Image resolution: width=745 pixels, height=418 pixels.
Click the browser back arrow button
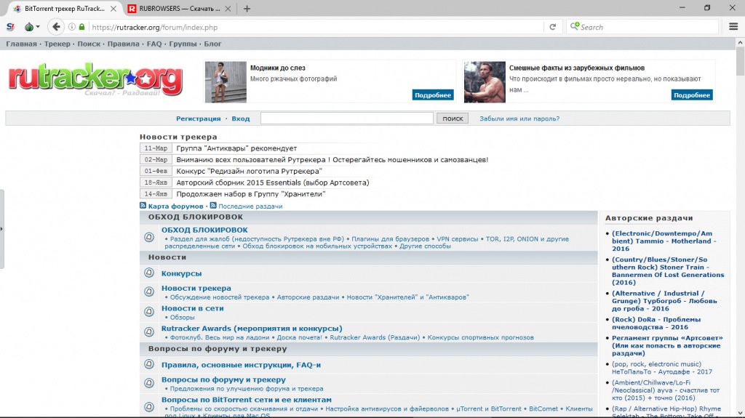pos(56,27)
